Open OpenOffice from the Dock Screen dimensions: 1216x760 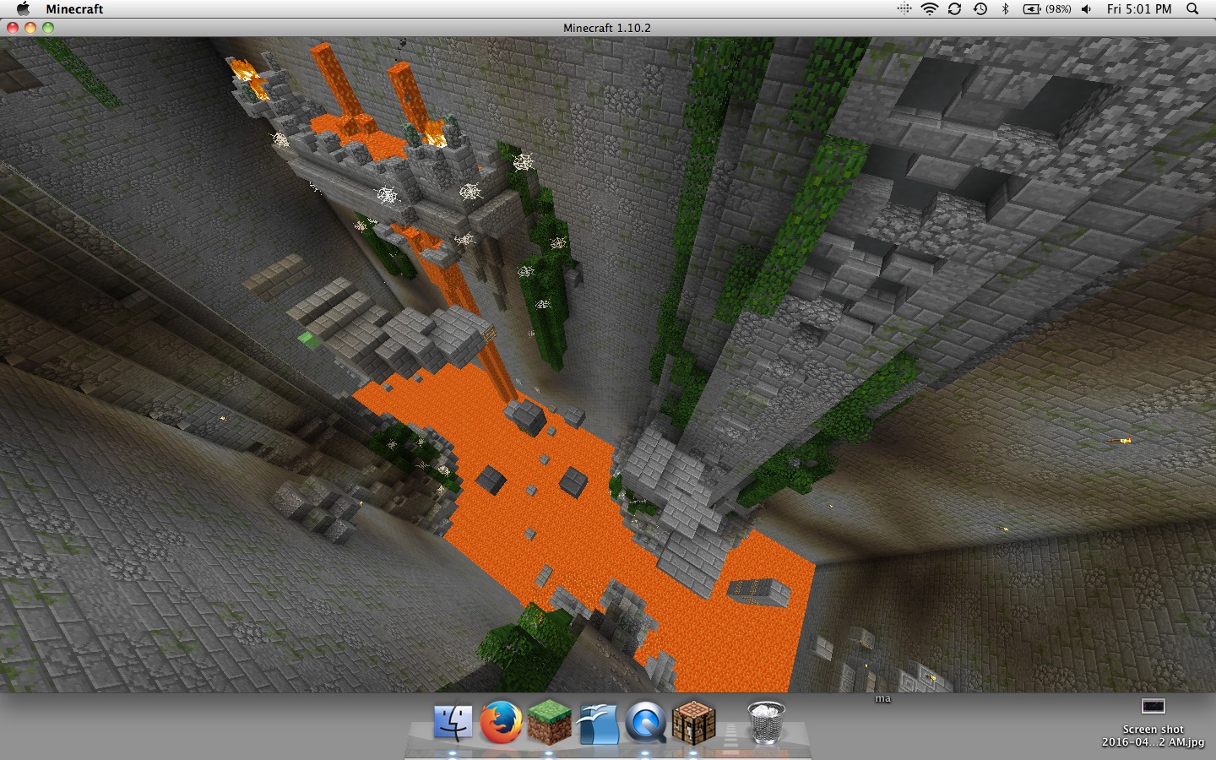598,724
